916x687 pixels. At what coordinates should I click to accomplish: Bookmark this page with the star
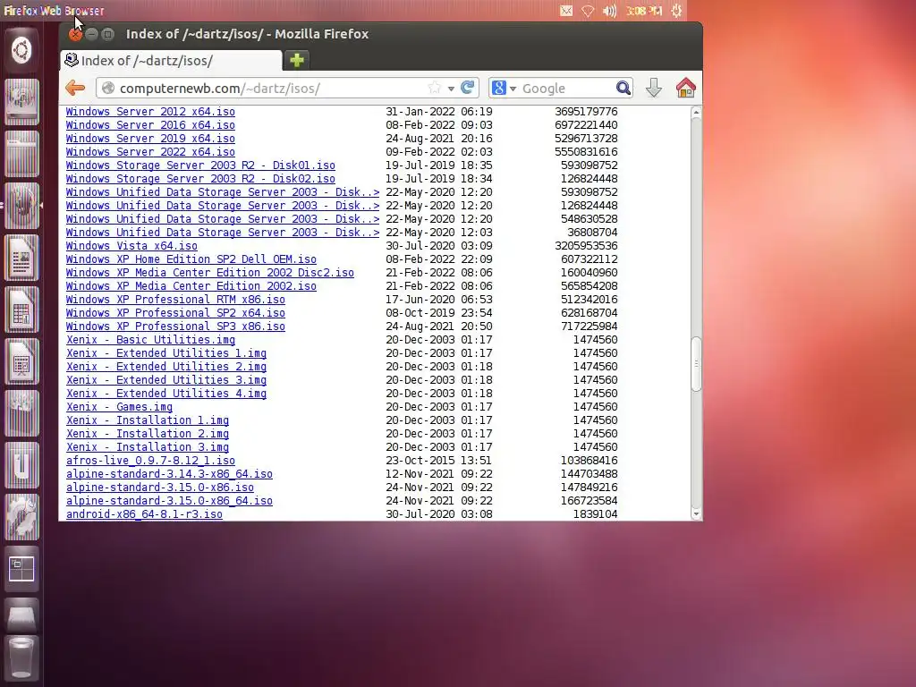click(434, 89)
